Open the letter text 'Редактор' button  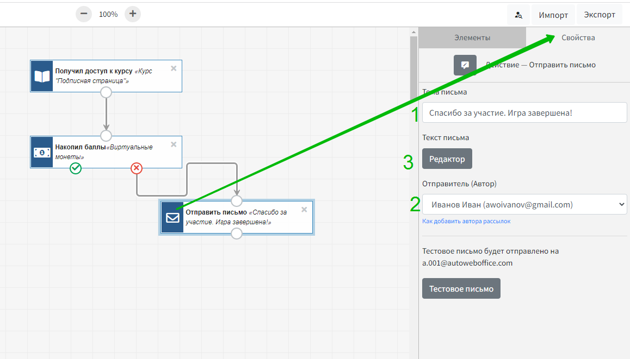[x=447, y=159]
